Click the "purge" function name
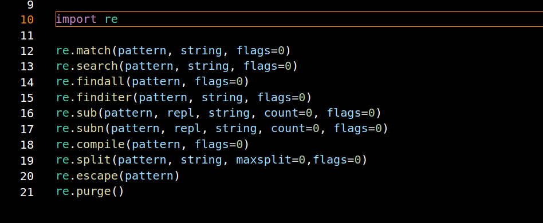The image size is (543, 223). tap(93, 191)
